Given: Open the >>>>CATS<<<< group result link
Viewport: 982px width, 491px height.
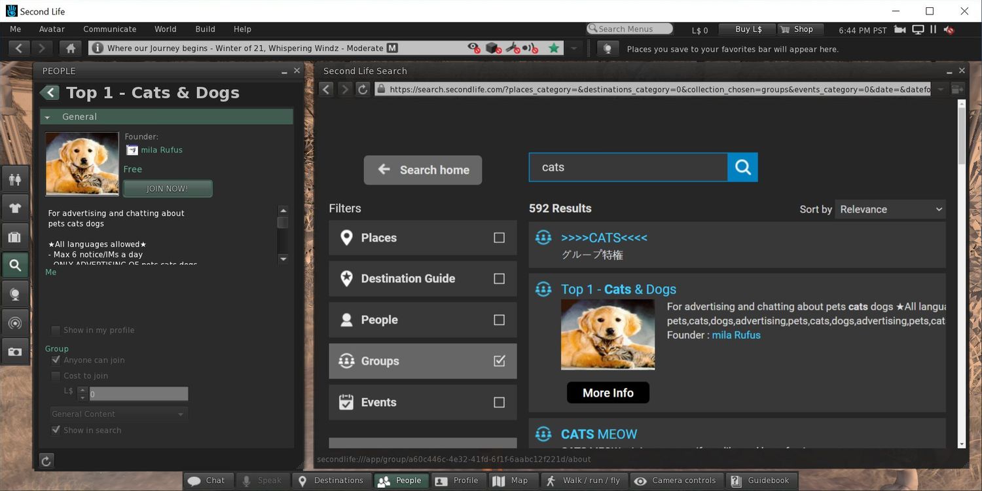Looking at the screenshot, I should click(604, 238).
